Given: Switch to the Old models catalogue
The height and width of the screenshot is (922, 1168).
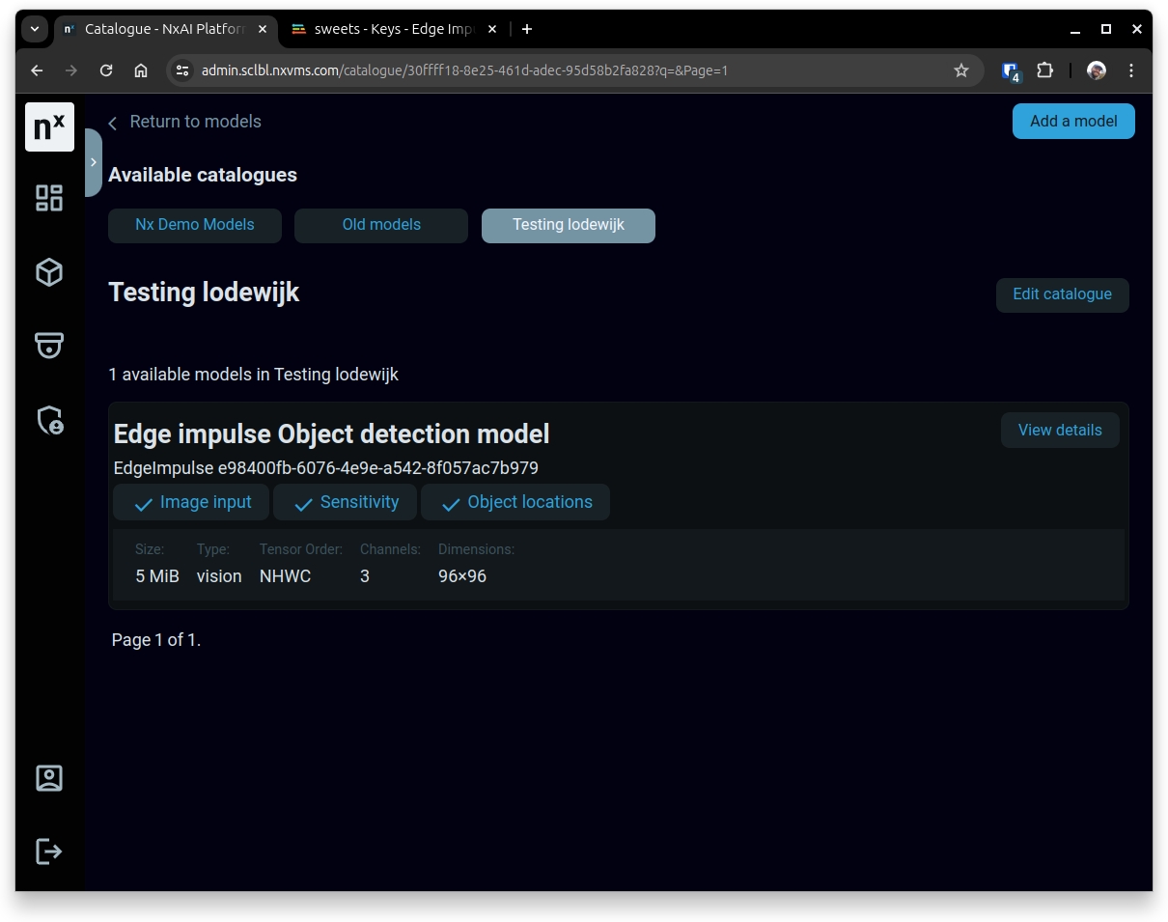Looking at the screenshot, I should pos(381,225).
